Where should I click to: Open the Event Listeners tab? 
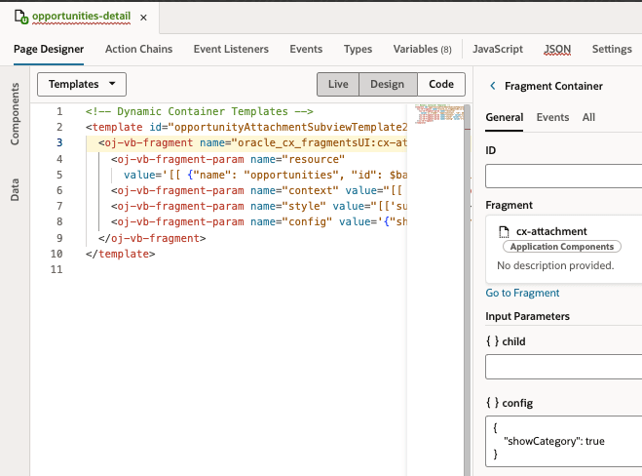(231, 49)
